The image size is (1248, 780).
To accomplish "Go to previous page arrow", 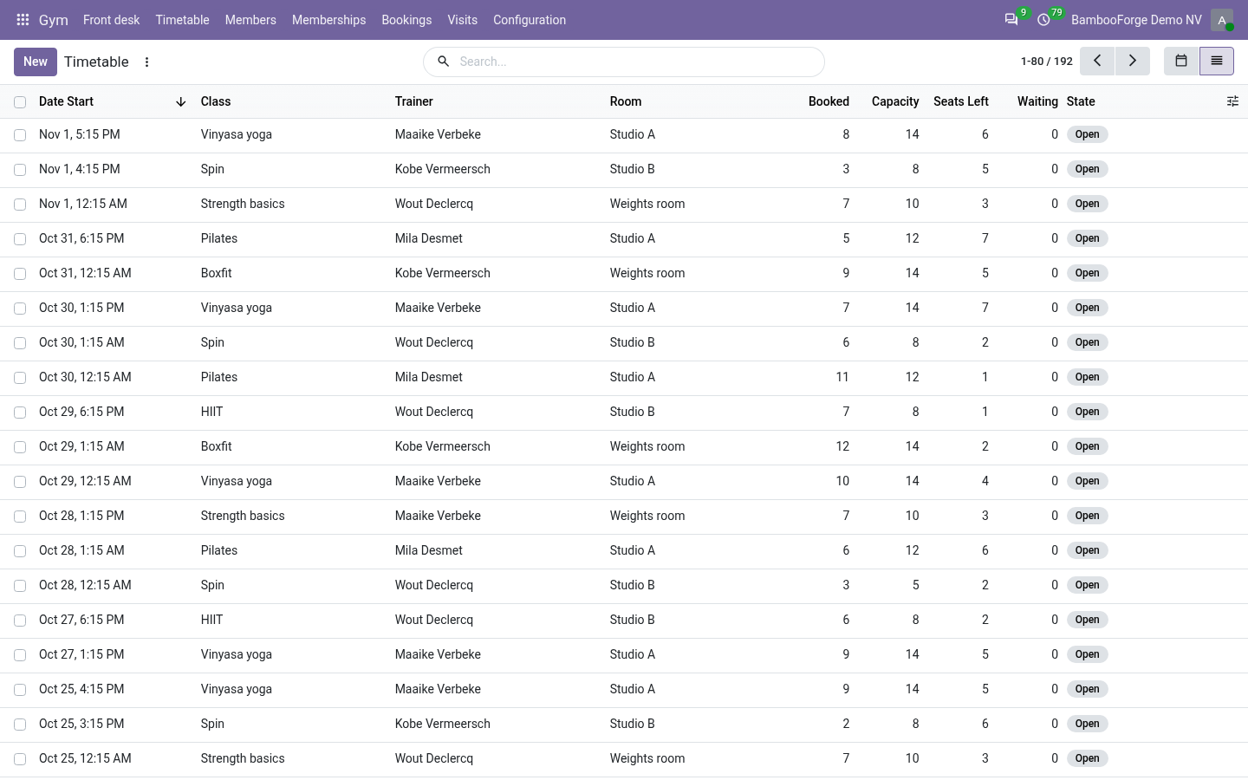I will tap(1097, 61).
